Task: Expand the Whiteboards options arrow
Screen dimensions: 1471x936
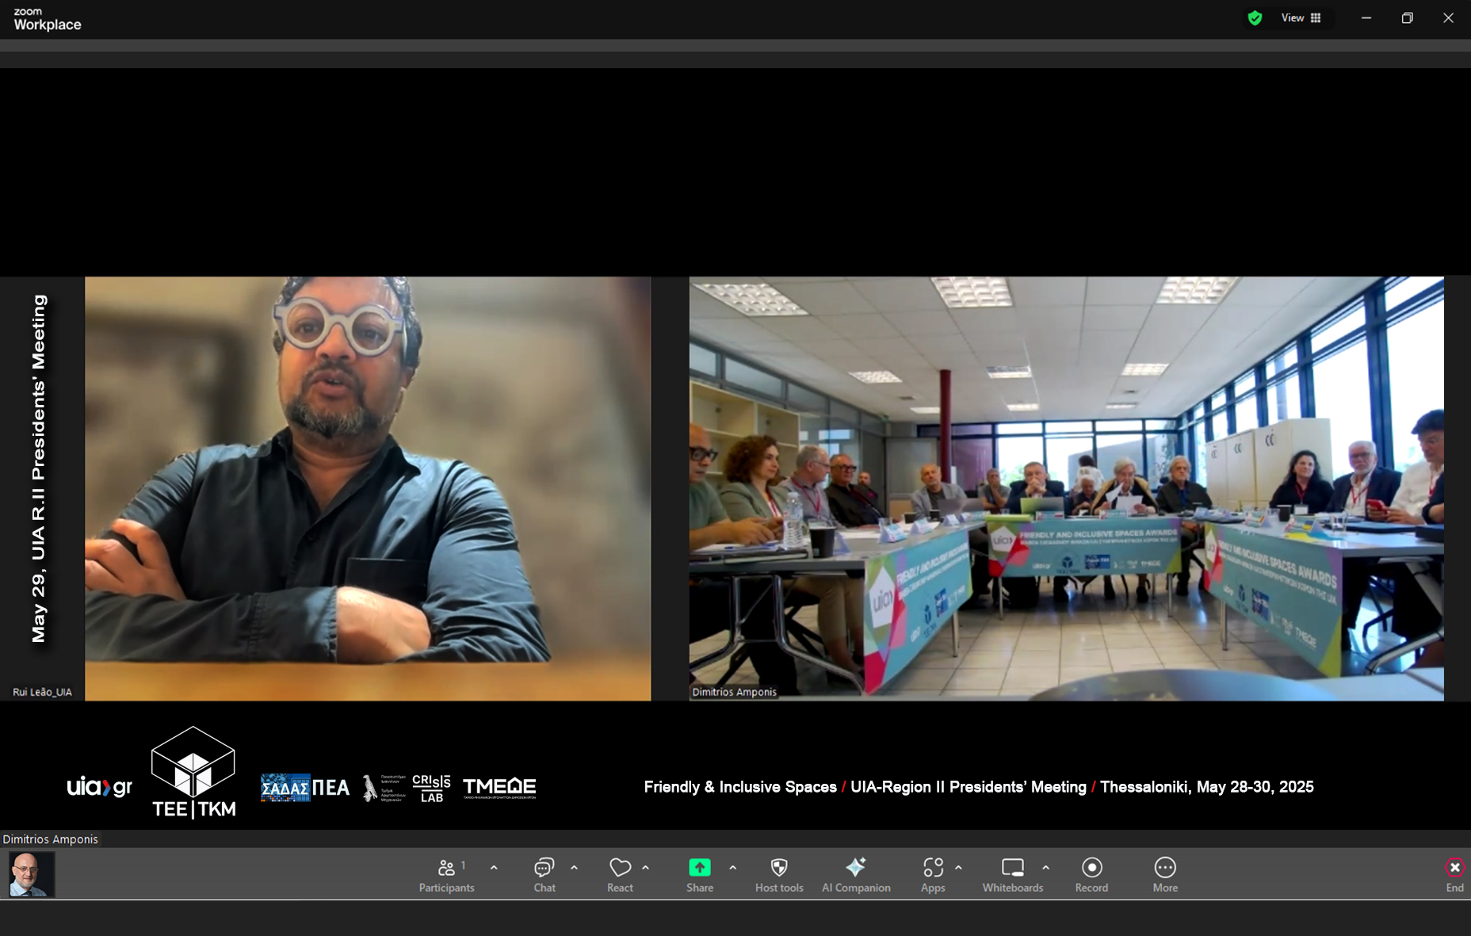Action: click(1045, 868)
